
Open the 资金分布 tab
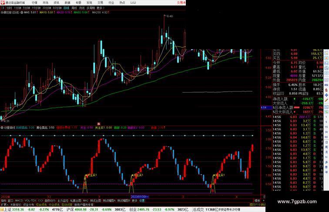pyautogui.click(x=29, y=205)
